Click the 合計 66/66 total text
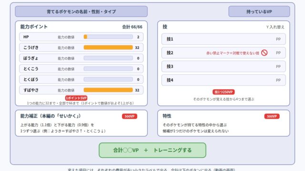The height and width of the screenshot is (171, 305). pyautogui.click(x=132, y=27)
